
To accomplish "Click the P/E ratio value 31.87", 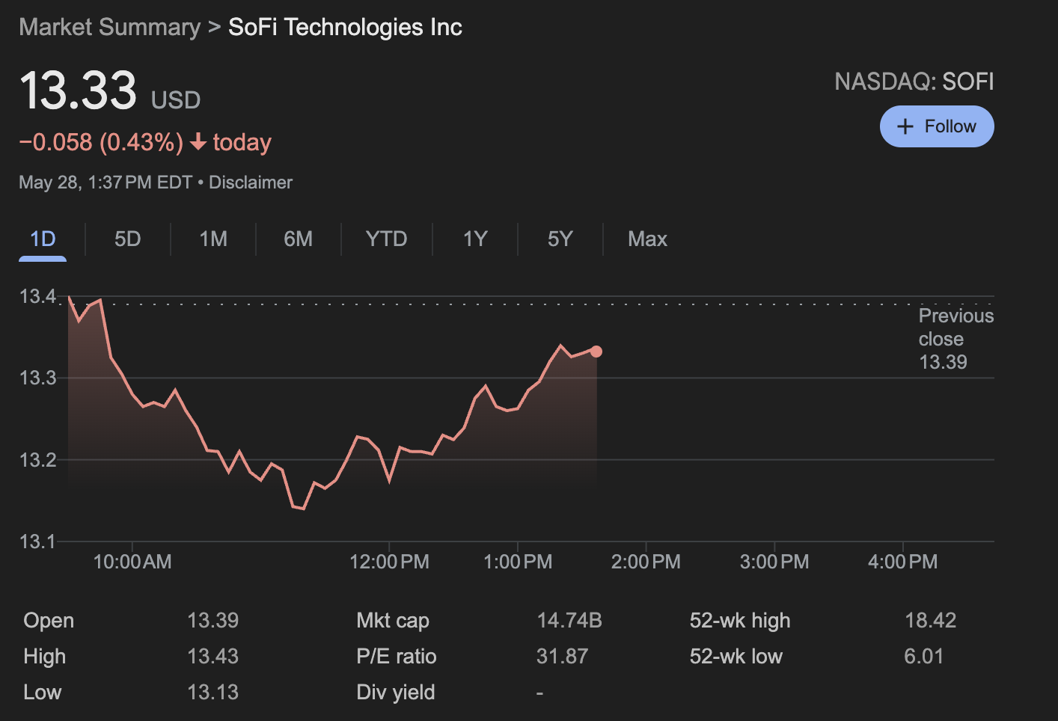I will click(x=562, y=656).
